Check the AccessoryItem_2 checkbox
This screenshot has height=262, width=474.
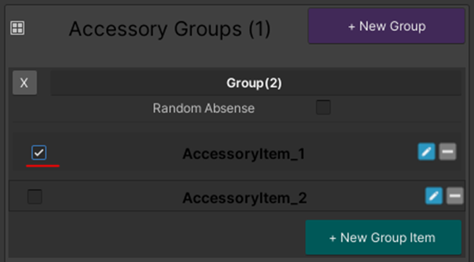point(35,197)
